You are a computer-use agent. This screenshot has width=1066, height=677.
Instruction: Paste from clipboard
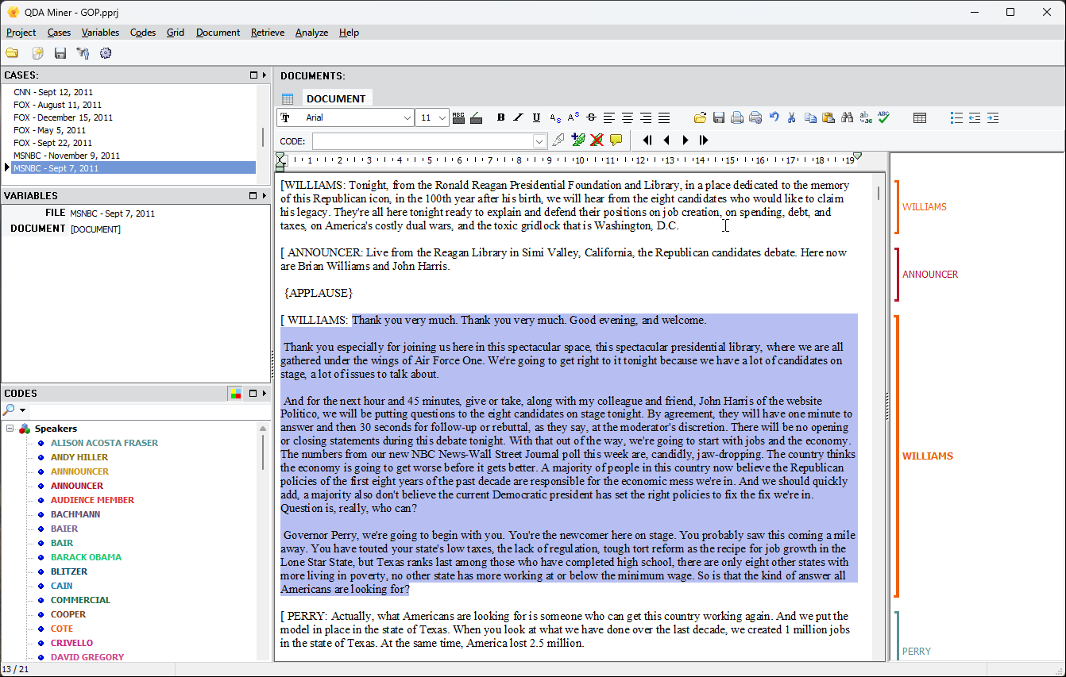tap(828, 117)
